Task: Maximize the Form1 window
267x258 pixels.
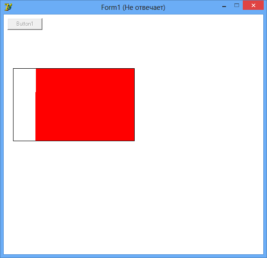Action: [237, 6]
